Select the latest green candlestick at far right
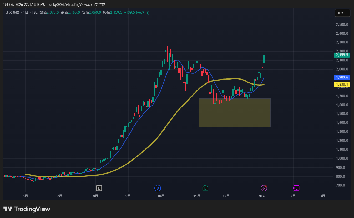 tap(264, 59)
